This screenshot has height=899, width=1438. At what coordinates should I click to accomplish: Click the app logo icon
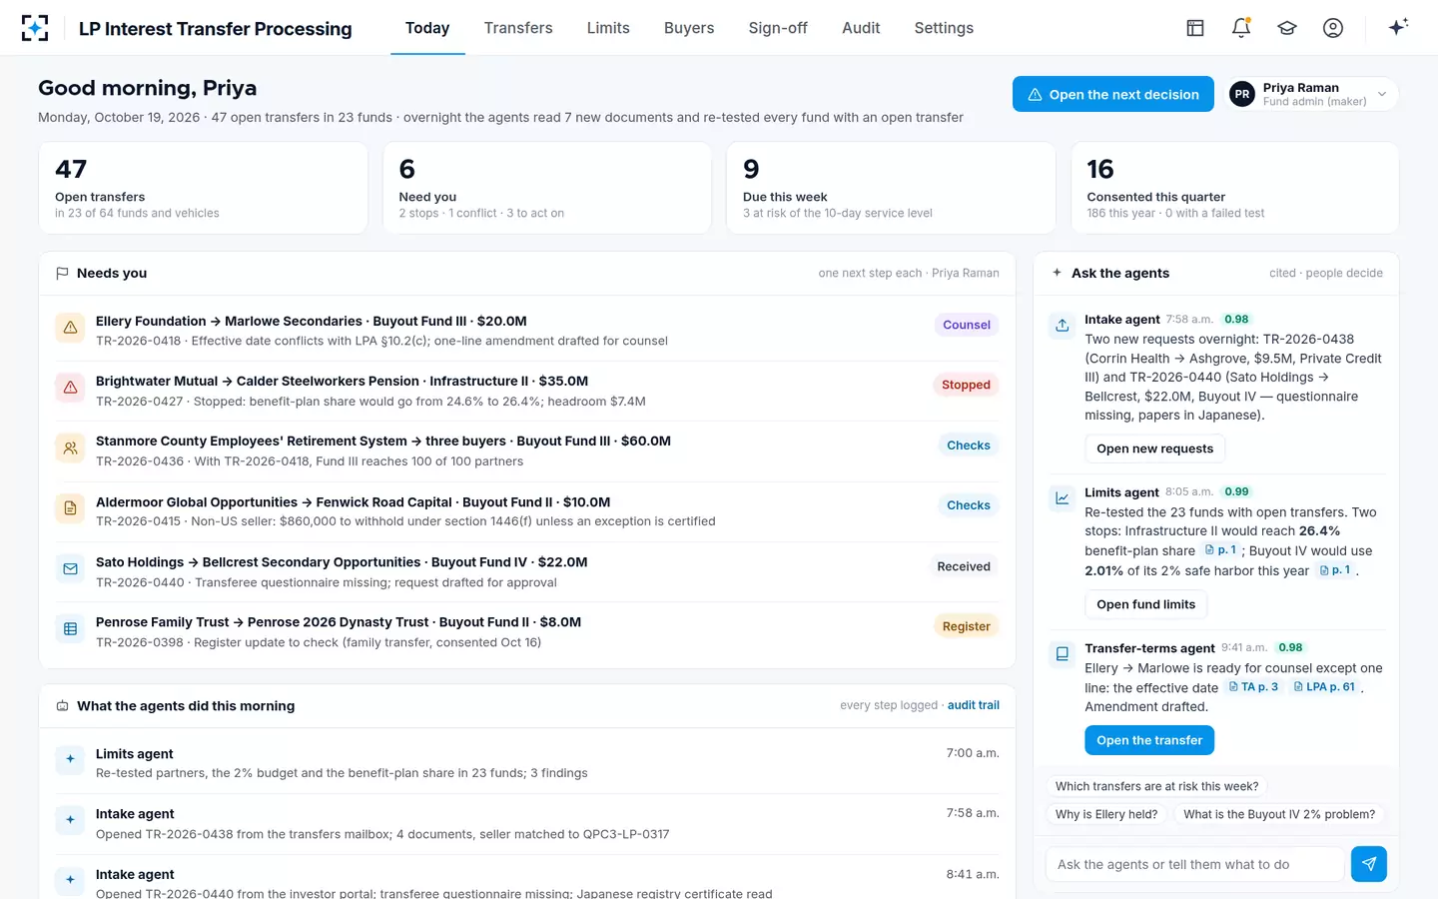(35, 28)
